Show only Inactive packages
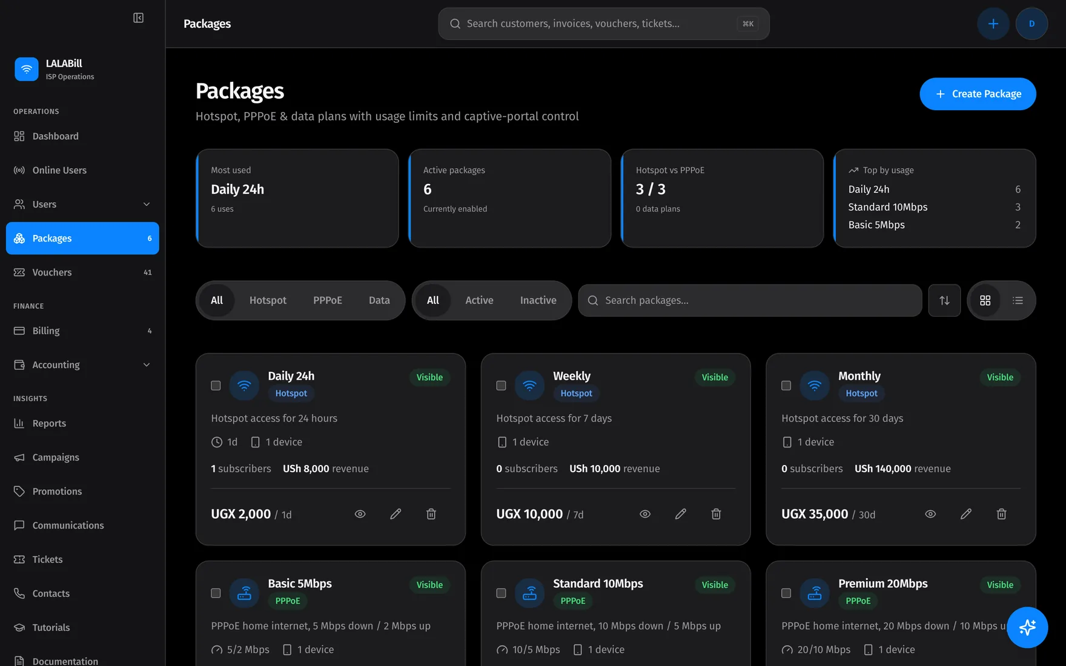This screenshot has width=1066, height=666. [538, 300]
